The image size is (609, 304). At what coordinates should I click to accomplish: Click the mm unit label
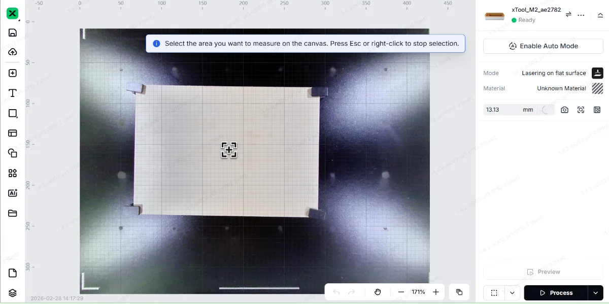click(x=528, y=110)
